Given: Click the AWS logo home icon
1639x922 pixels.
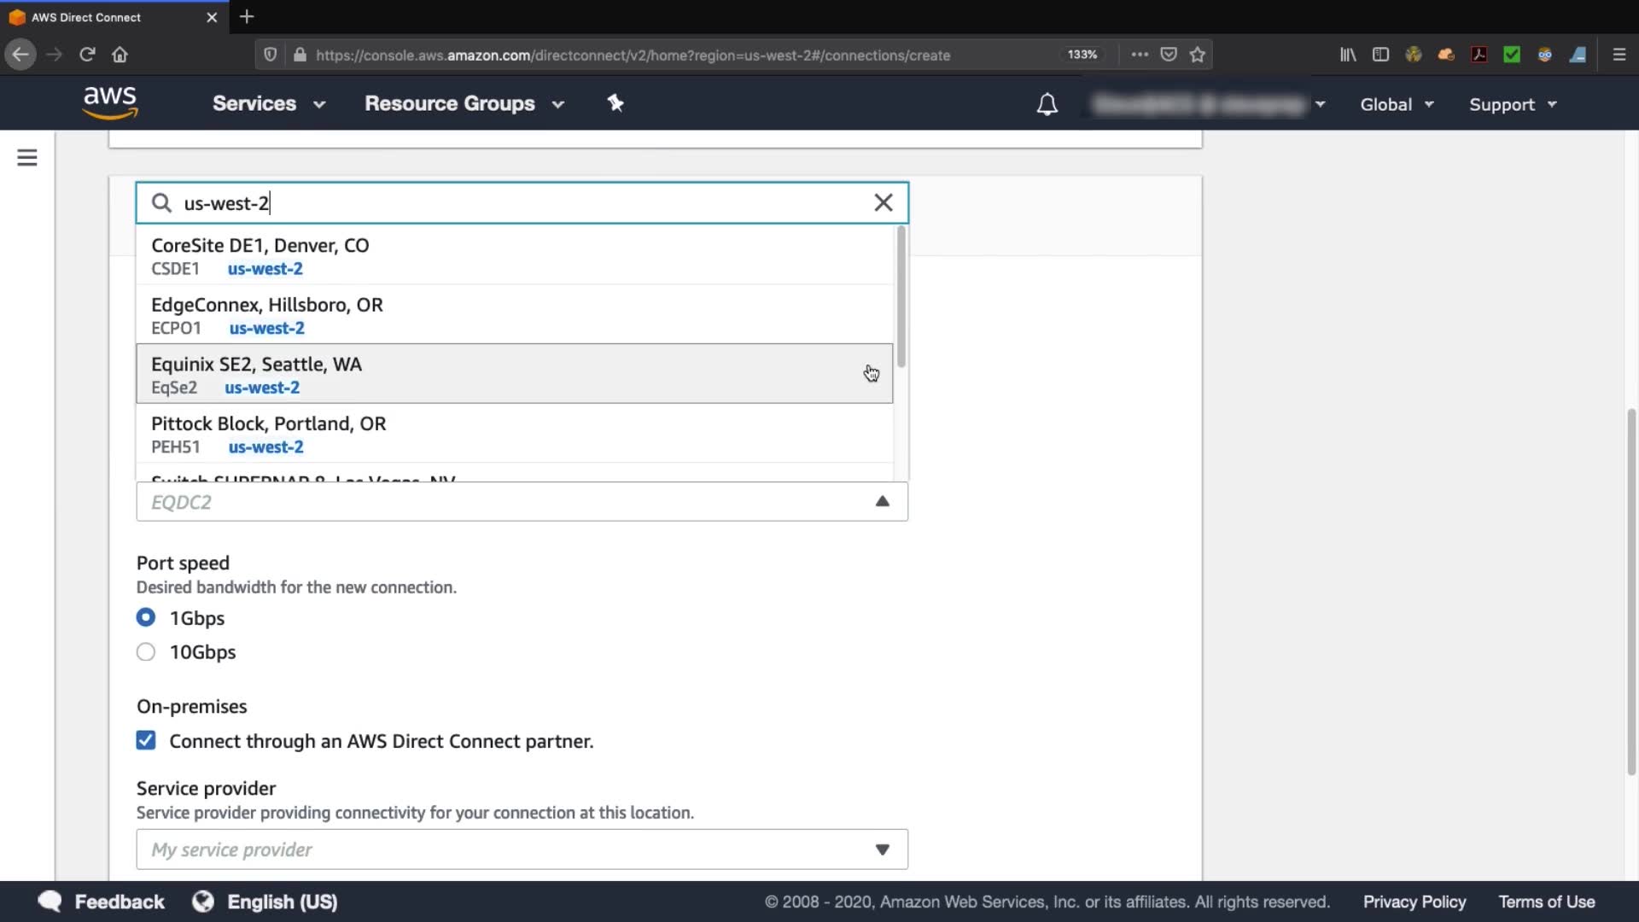Looking at the screenshot, I should tap(110, 102).
